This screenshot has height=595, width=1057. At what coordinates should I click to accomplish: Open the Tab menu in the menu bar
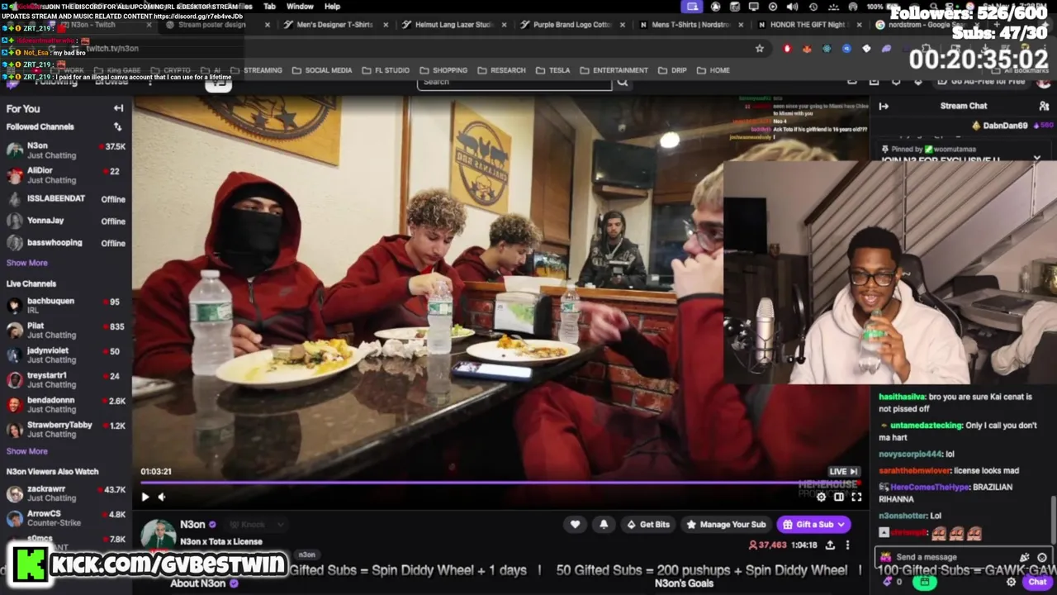click(x=269, y=6)
